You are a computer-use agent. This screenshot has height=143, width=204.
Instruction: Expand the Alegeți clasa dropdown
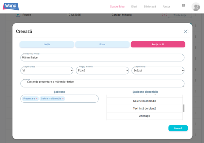pos(47,71)
